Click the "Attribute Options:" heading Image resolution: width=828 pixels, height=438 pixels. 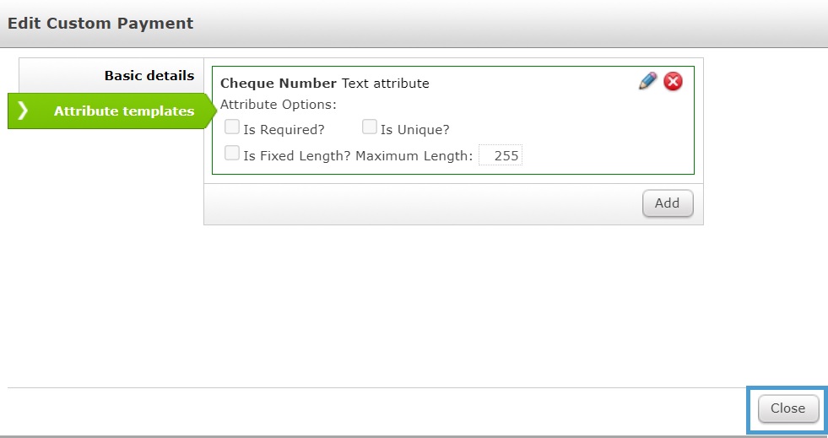[278, 105]
